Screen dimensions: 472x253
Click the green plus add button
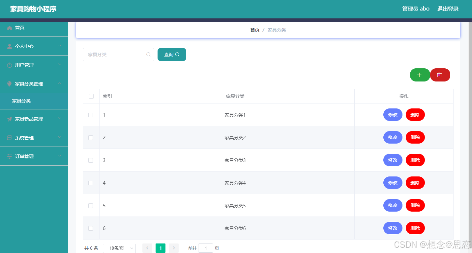[420, 75]
